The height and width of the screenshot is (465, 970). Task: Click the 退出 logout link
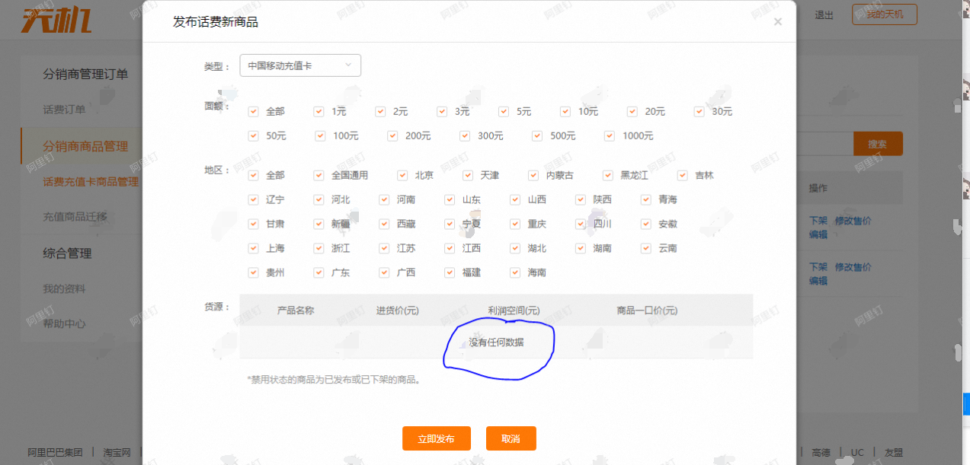824,15
